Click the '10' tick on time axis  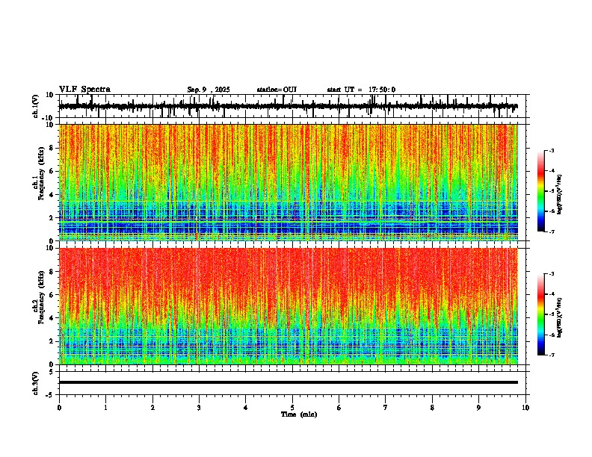pyautogui.click(x=525, y=408)
